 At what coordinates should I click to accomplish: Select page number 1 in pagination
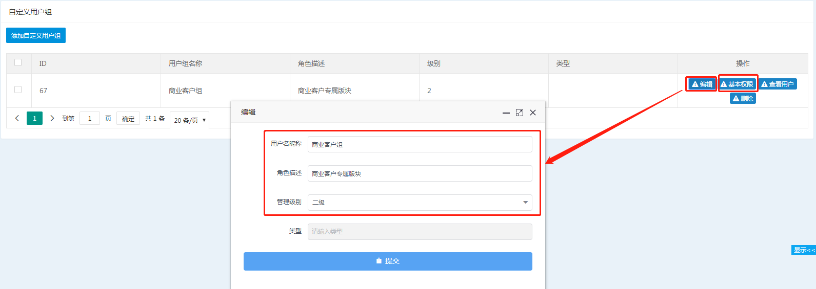[34, 118]
